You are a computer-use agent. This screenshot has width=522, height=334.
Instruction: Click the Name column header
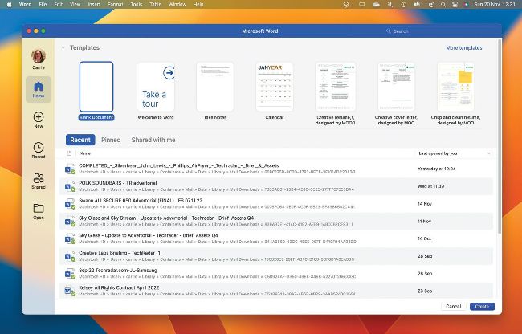click(x=85, y=153)
